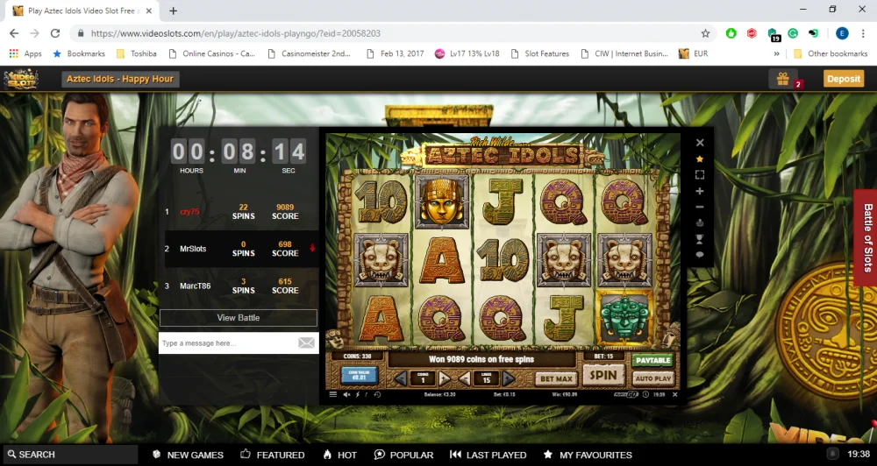Viewport: 877px width, 466px height.
Task: Click the Videoslots logo
Action: click(21, 79)
